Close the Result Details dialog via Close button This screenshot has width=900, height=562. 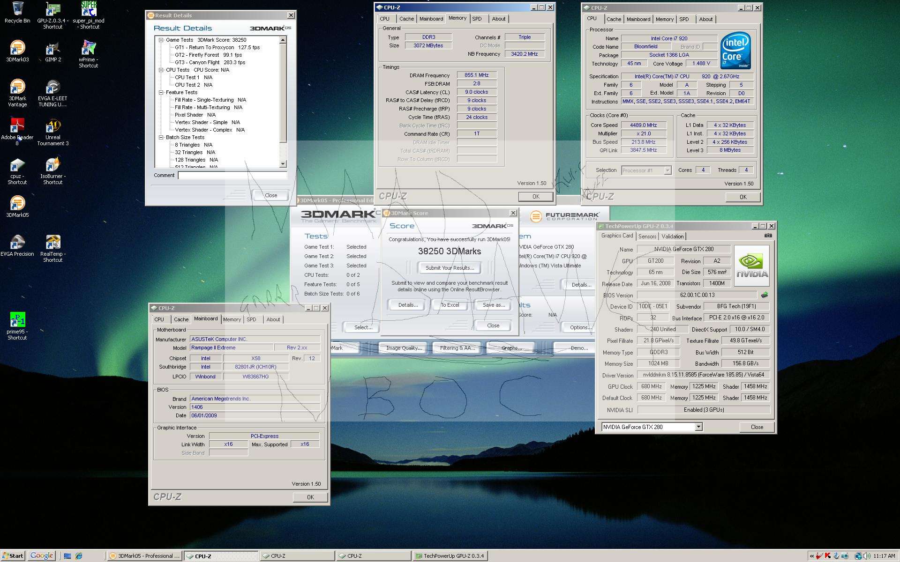click(271, 195)
